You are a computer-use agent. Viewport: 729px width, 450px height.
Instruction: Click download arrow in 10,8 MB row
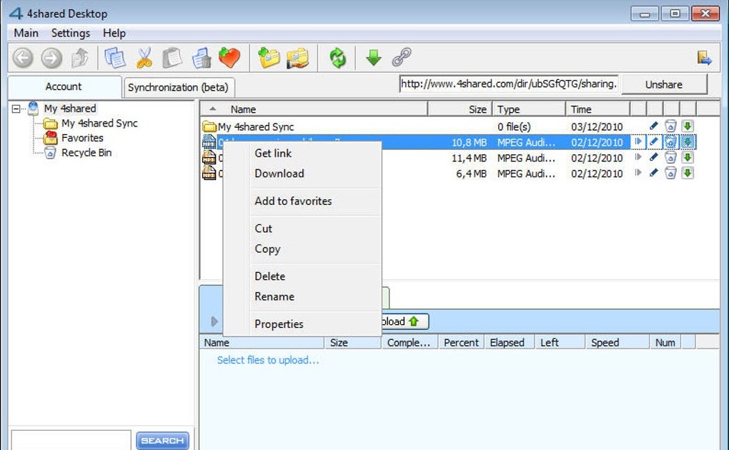pyautogui.click(x=688, y=141)
